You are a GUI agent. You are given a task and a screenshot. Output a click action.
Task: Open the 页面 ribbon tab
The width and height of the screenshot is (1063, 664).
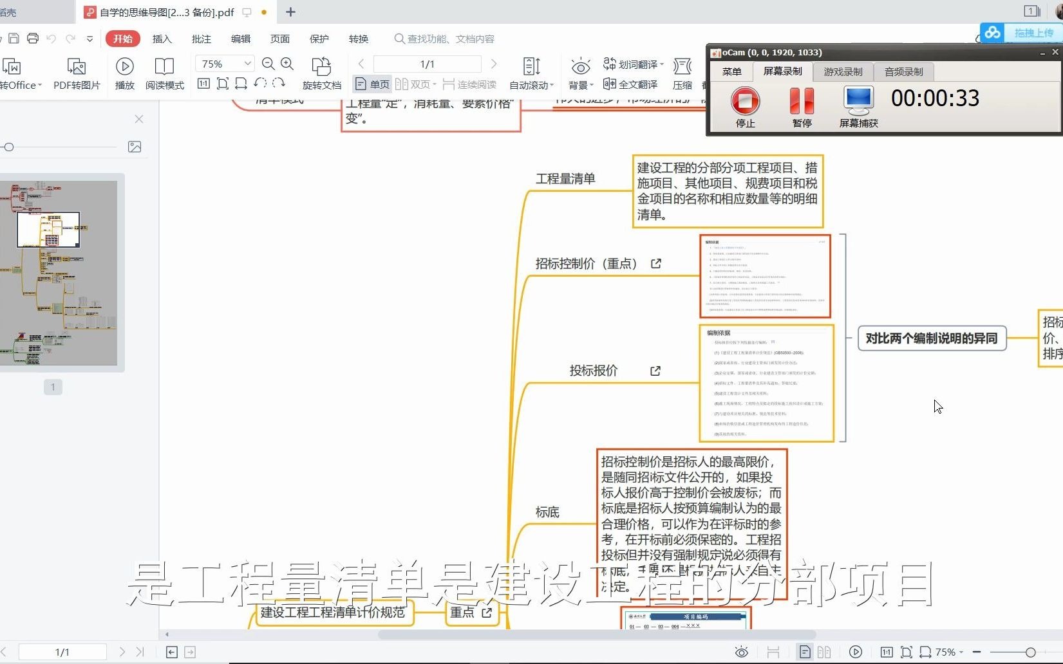pos(279,39)
